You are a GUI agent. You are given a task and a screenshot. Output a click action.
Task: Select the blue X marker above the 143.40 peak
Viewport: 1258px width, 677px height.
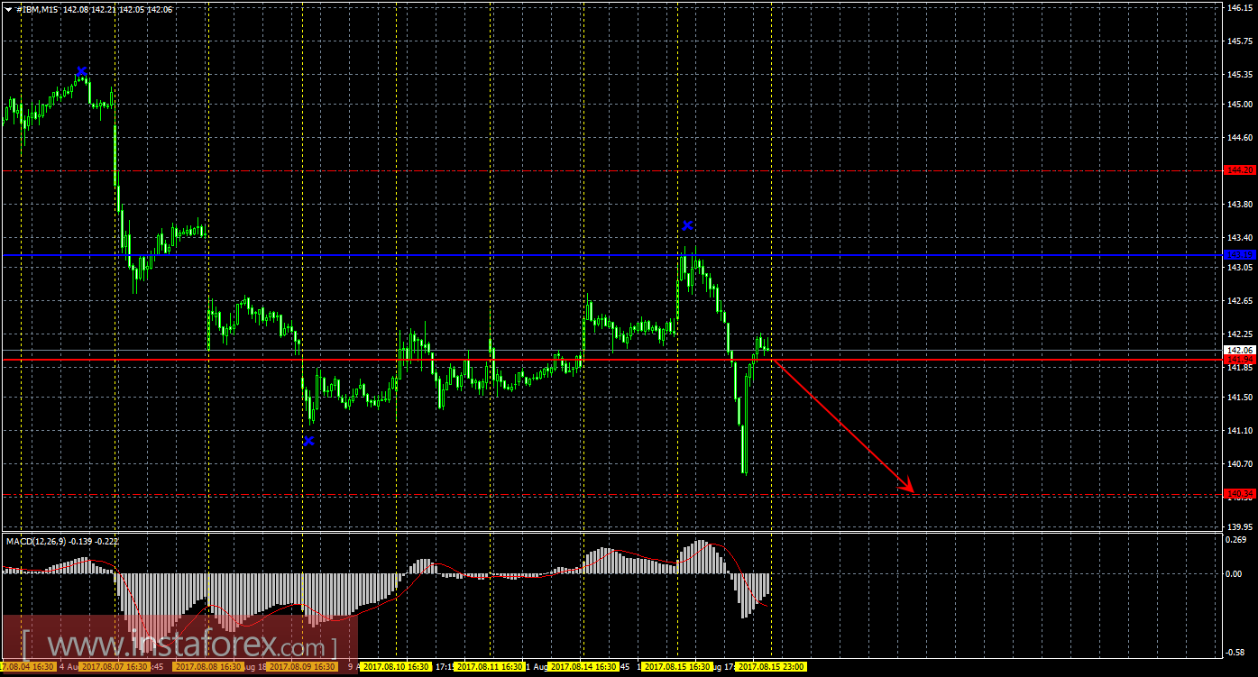coord(687,224)
